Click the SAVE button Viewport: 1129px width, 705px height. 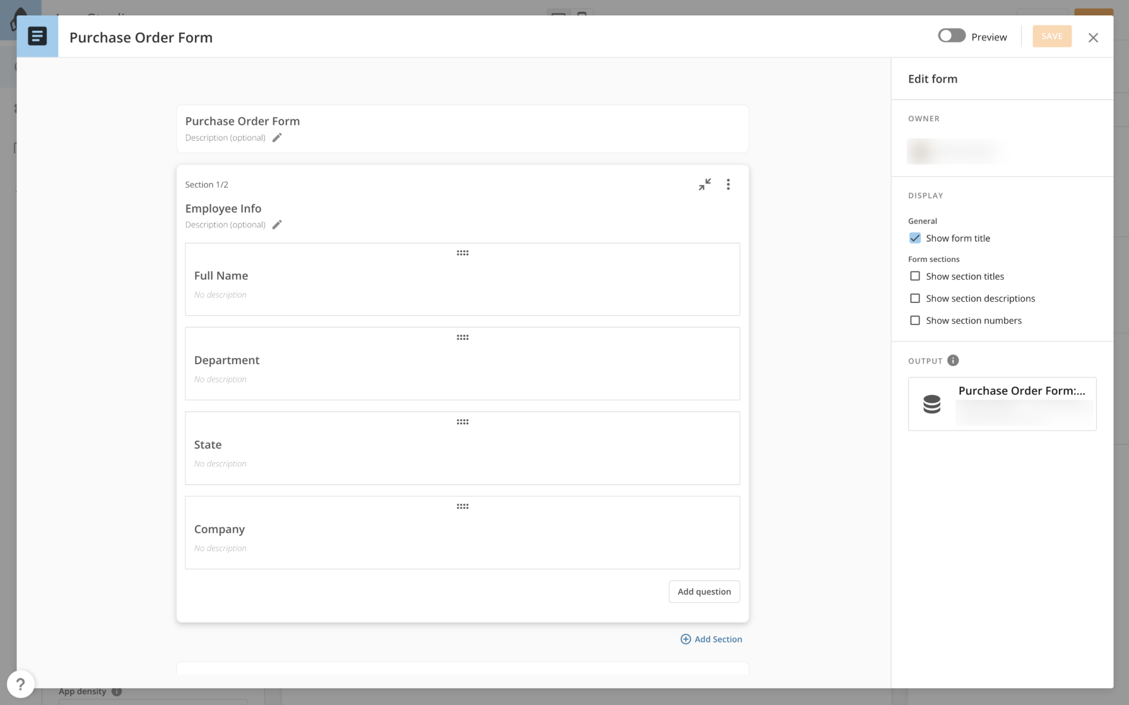[1051, 36]
